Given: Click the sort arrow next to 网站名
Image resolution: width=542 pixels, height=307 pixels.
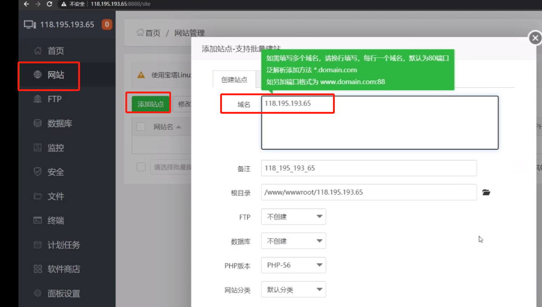Looking at the screenshot, I should coord(179,127).
